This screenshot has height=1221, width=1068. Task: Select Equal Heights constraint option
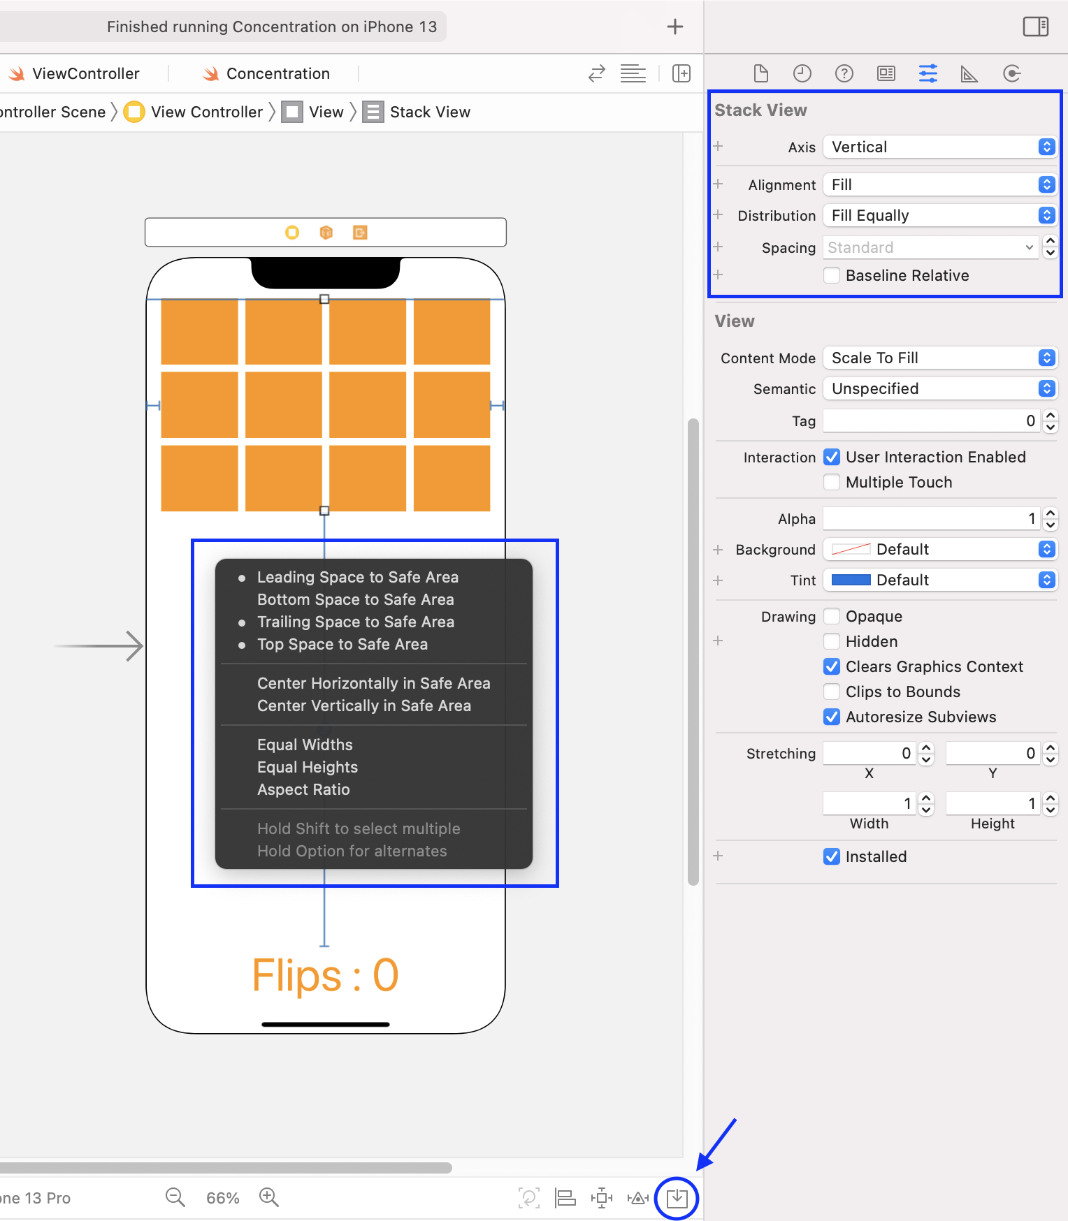308,767
